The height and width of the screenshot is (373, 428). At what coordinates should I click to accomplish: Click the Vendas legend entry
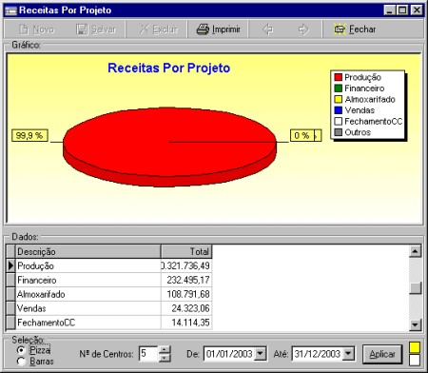[355, 110]
